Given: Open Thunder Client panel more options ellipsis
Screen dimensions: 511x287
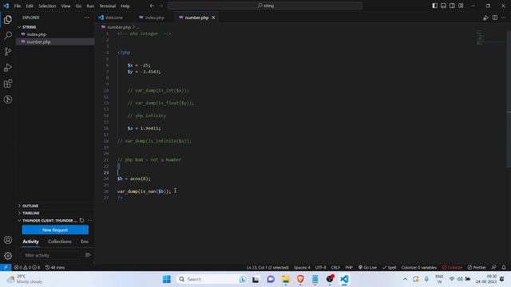Looking at the screenshot, I should coord(89,220).
